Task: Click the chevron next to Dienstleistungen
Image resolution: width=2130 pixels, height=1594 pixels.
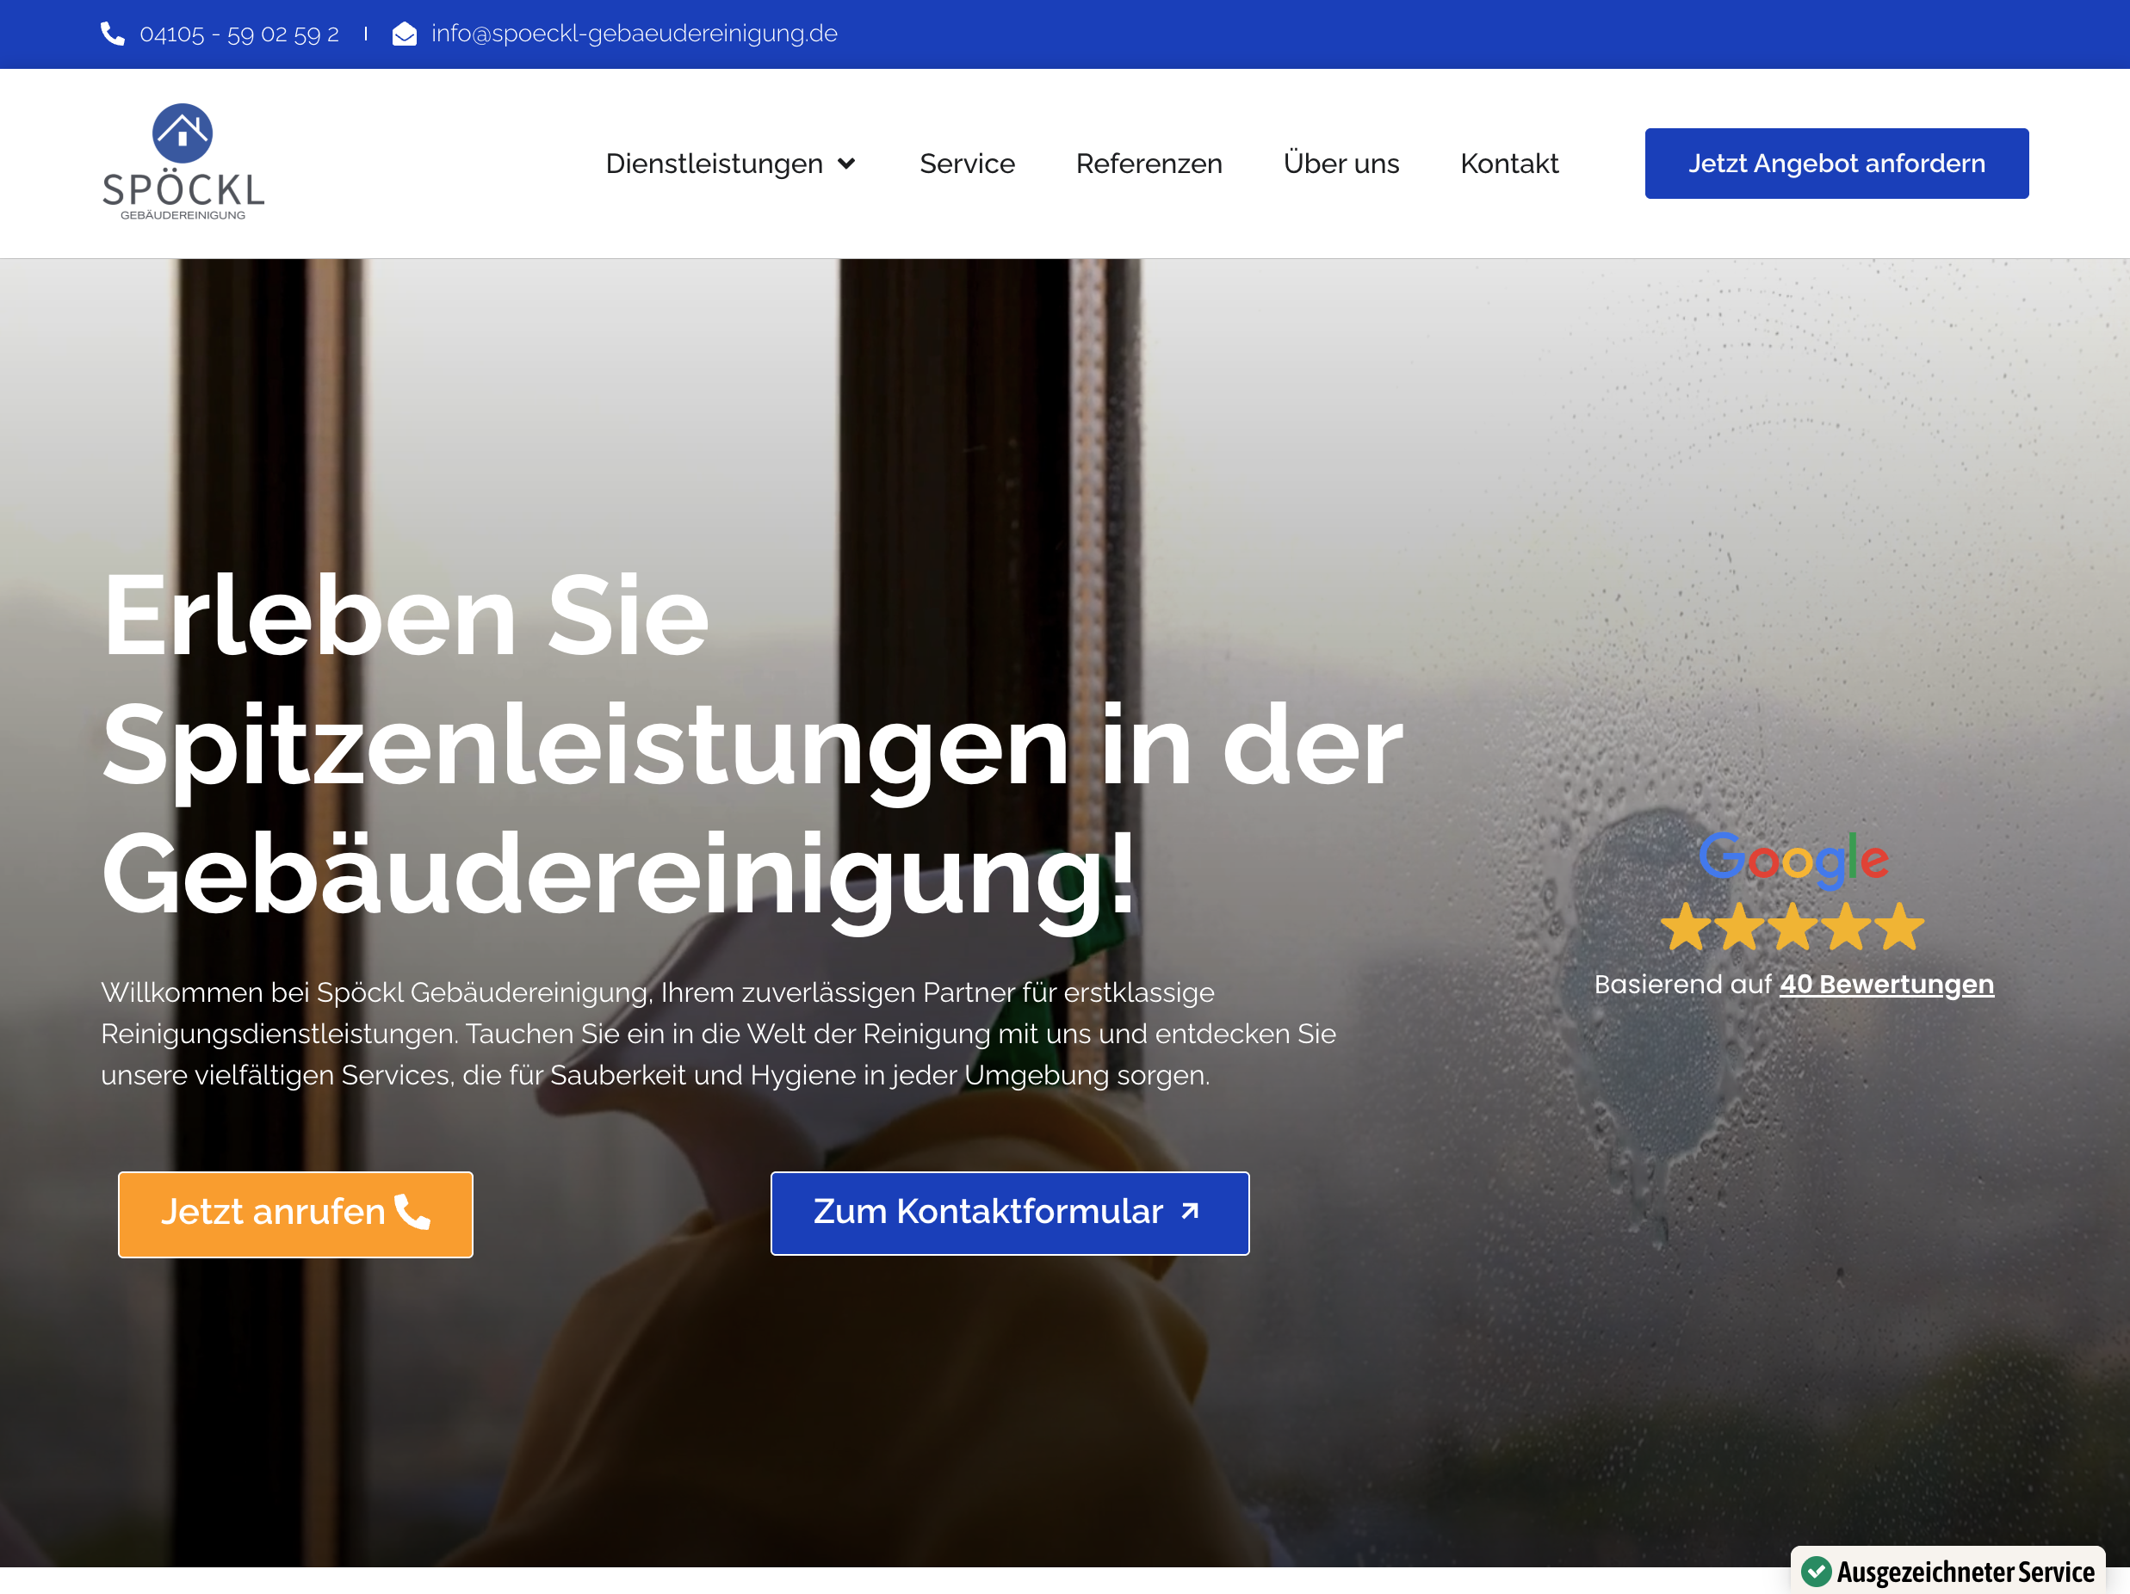Action: click(845, 163)
